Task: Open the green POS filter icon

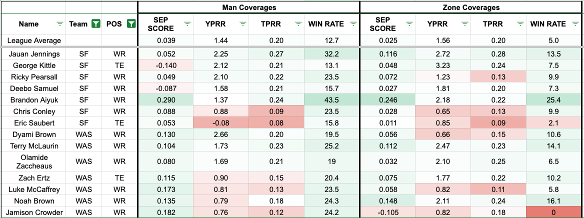Action: point(131,23)
